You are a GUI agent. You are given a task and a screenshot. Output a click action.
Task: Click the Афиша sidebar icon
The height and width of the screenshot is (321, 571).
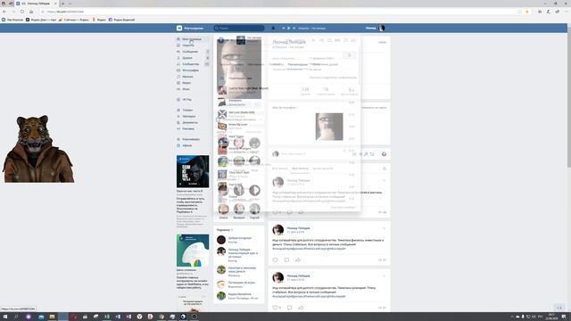tap(178, 145)
